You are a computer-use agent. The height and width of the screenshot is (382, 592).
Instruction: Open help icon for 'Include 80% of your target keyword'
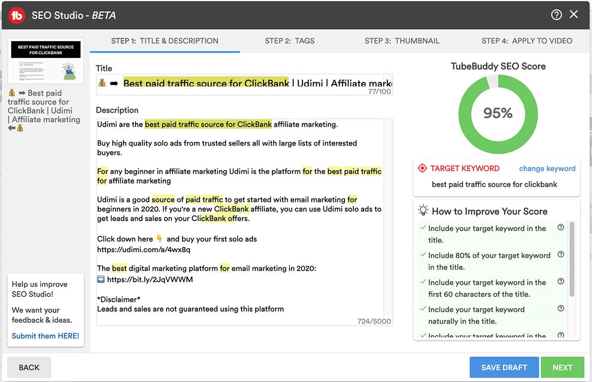click(x=561, y=254)
